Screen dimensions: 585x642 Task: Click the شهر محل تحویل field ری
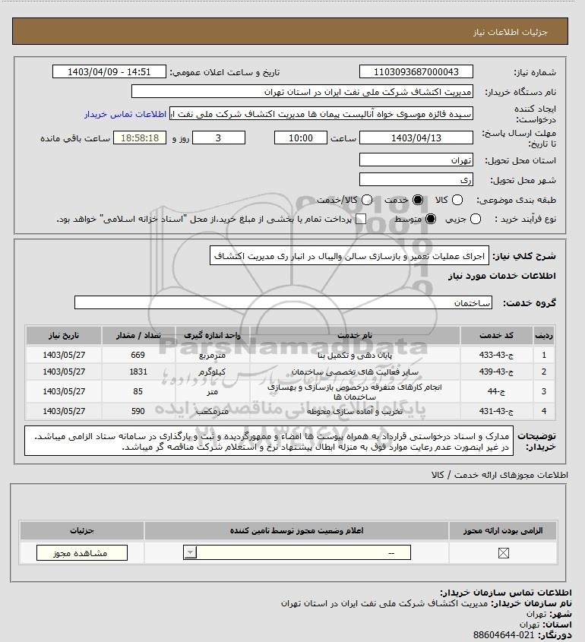tap(416, 180)
